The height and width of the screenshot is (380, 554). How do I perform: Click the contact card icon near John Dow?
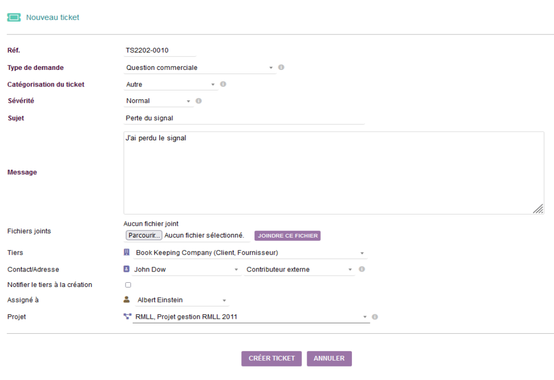(x=127, y=269)
